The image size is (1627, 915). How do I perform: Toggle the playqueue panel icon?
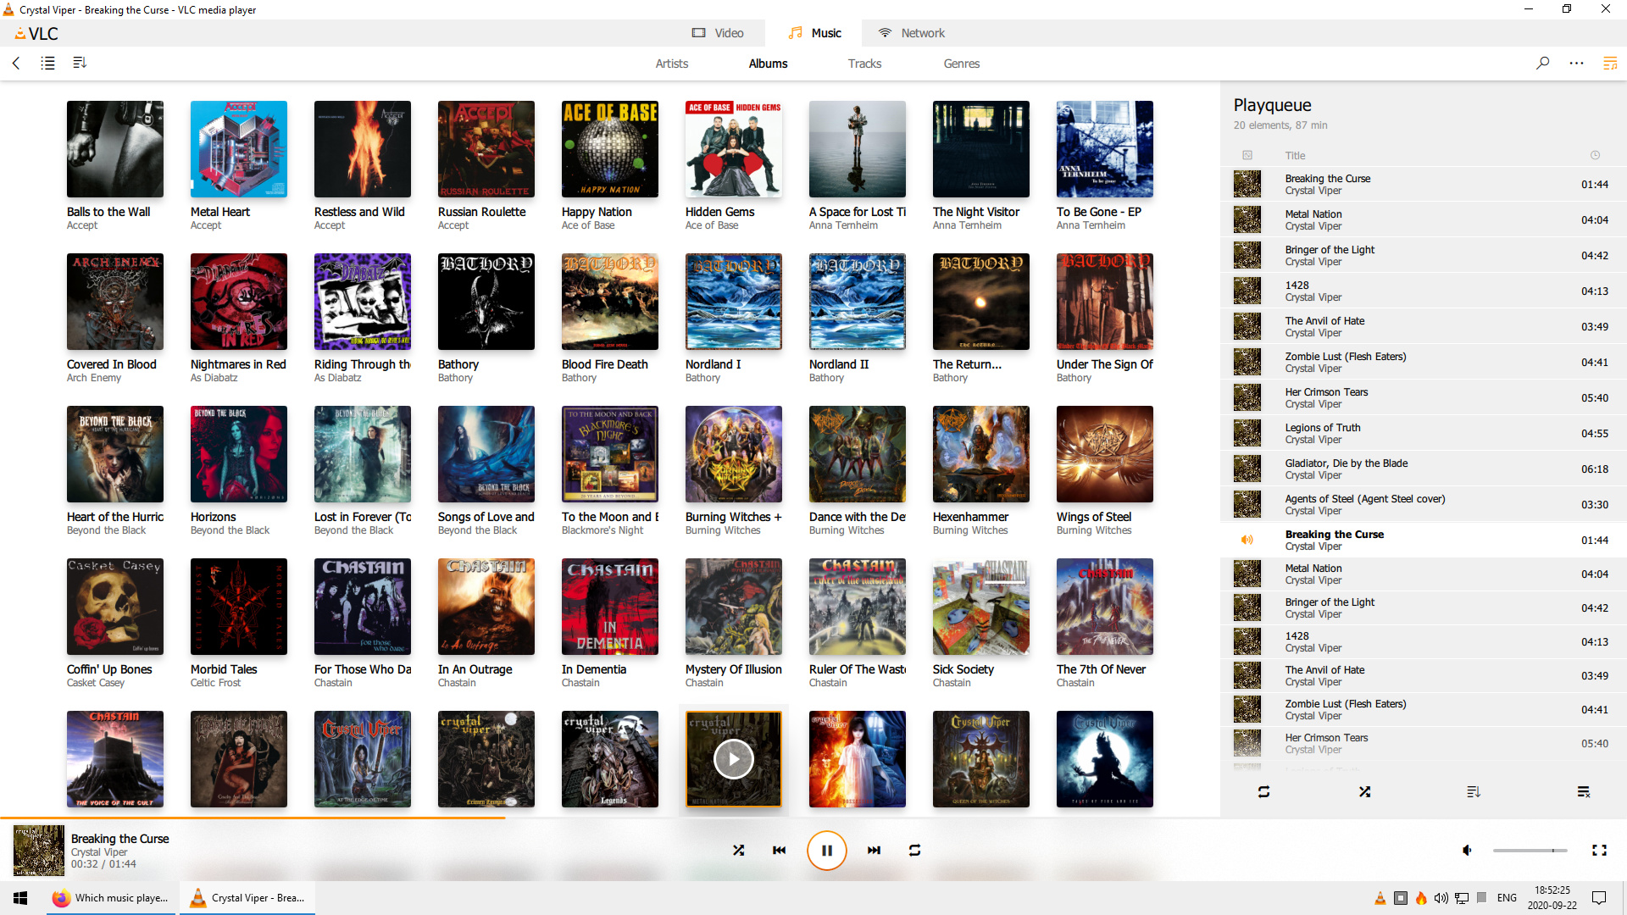point(1610,63)
